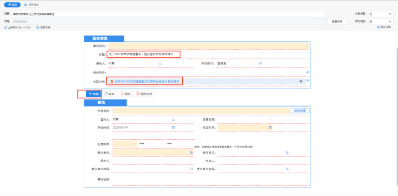Click the 所在部门 value 督查室
Image resolution: width=398 pixels, height=196 pixels.
click(x=222, y=64)
